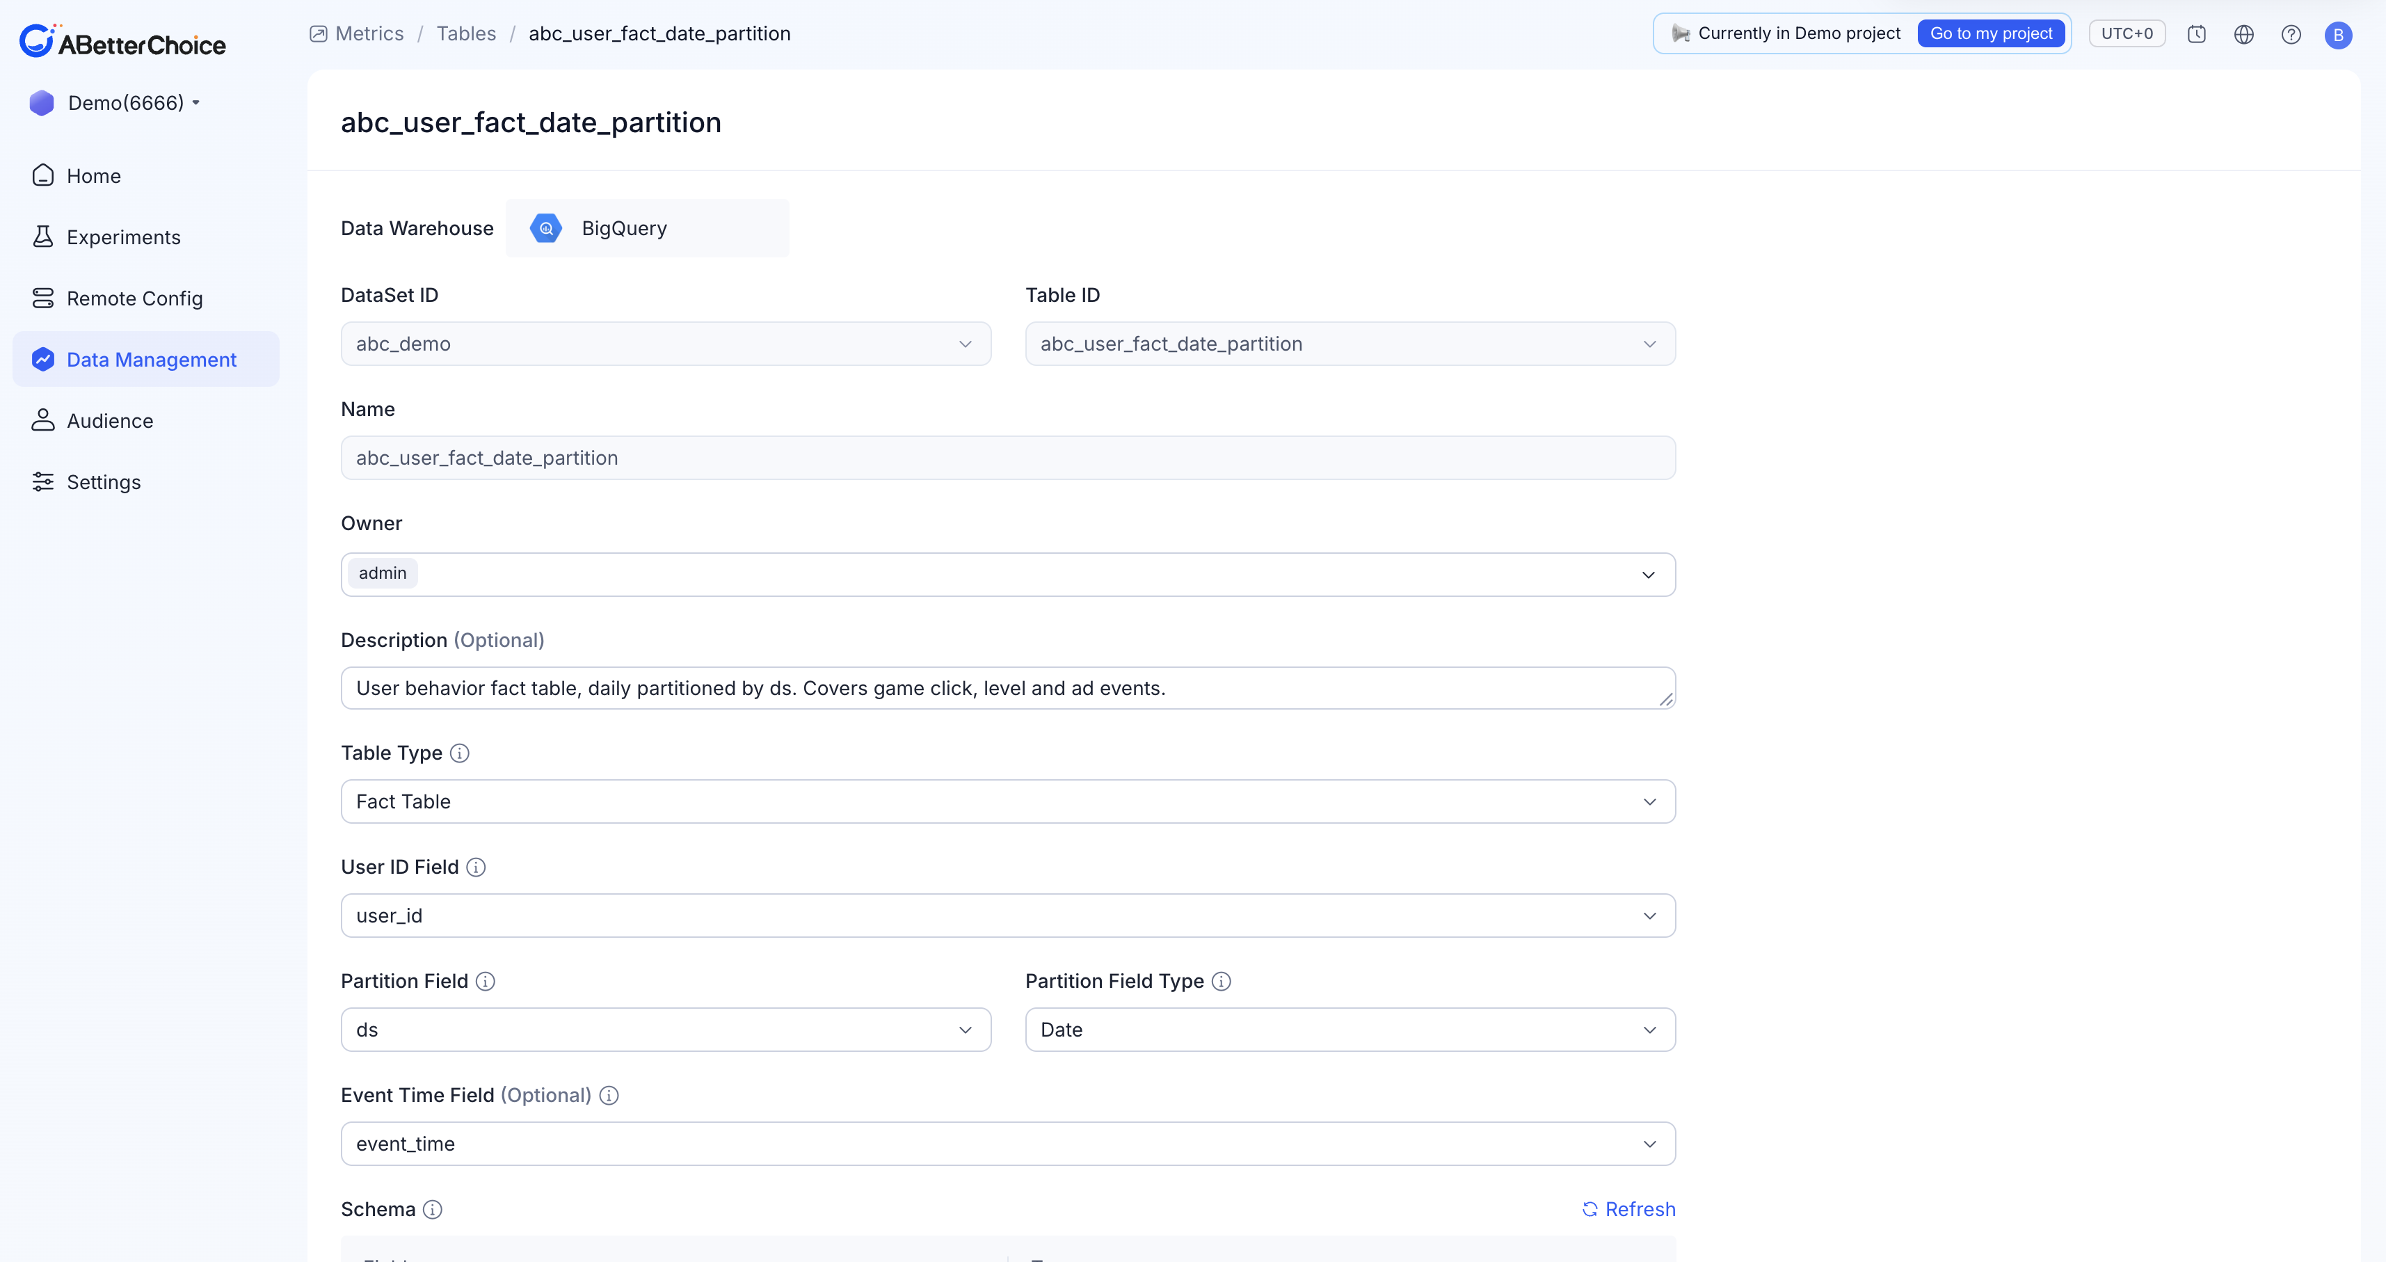Viewport: 2386px width, 1262px height.
Task: Click the abc_user_fact_date_partition breadcrumb text
Action: [659, 33]
